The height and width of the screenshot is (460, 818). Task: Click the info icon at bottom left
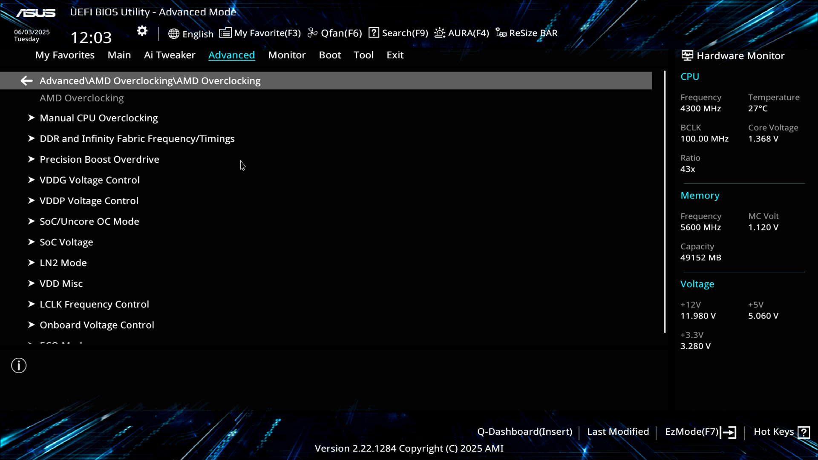point(19,365)
